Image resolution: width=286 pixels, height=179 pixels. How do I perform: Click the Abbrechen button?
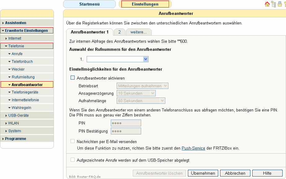click(x=235, y=173)
